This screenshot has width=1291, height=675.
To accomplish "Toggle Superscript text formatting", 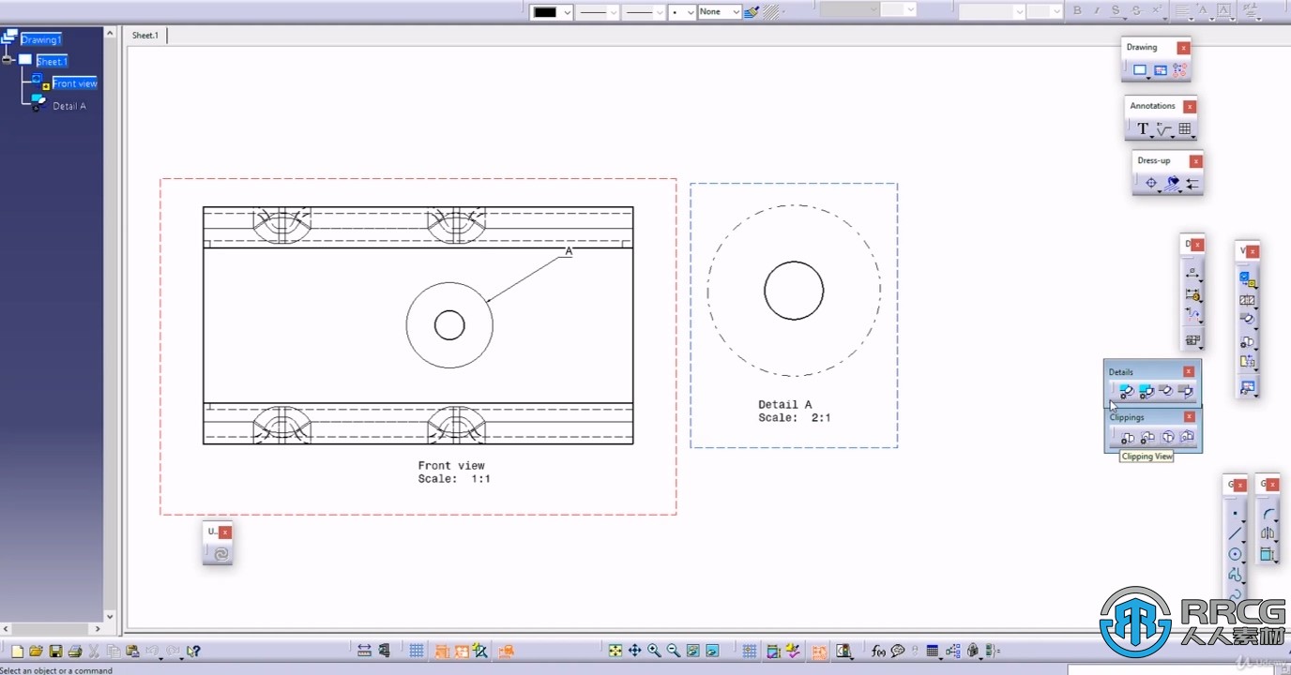I will tap(1157, 10).
